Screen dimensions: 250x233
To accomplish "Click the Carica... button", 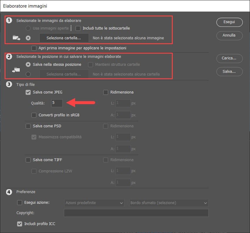I will 229,58.
